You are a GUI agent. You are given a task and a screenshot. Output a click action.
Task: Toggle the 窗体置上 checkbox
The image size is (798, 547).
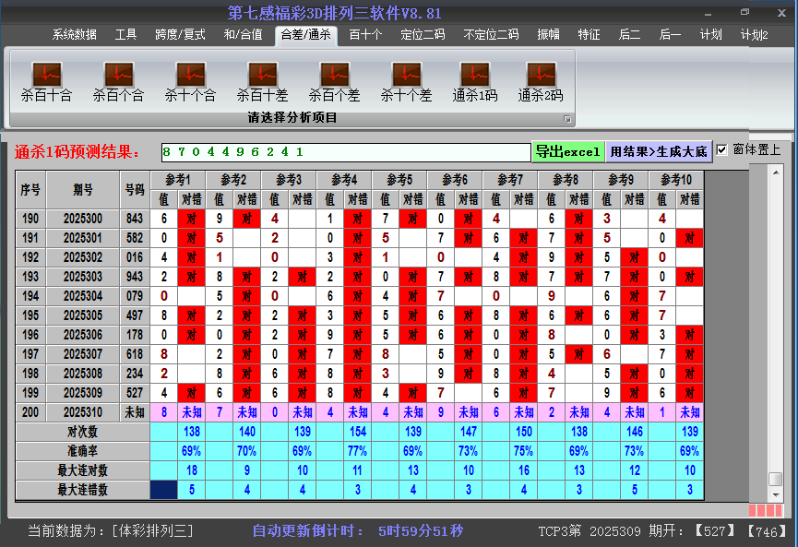tap(722, 150)
